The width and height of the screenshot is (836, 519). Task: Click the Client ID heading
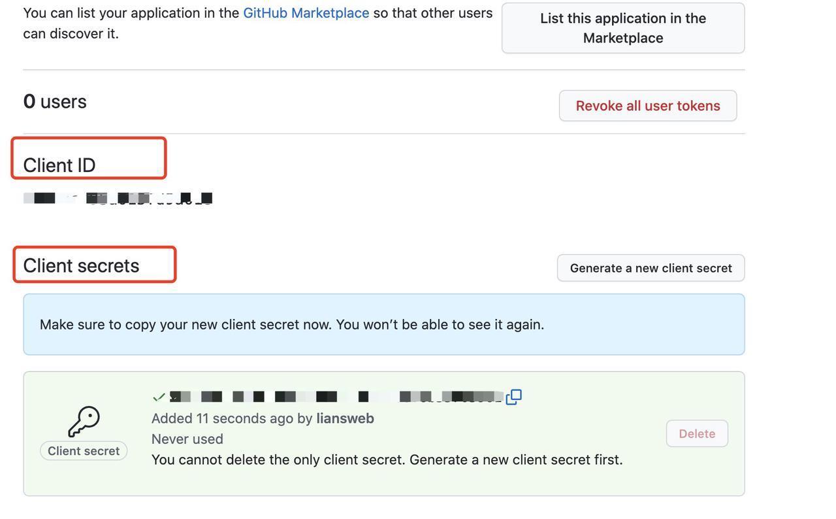[x=59, y=165]
